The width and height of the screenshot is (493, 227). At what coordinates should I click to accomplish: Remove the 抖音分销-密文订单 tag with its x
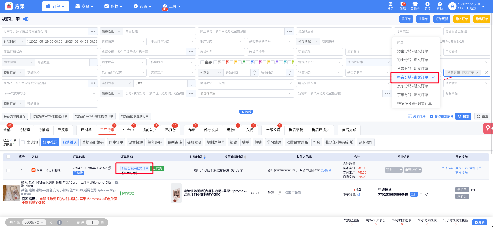coord(477,73)
